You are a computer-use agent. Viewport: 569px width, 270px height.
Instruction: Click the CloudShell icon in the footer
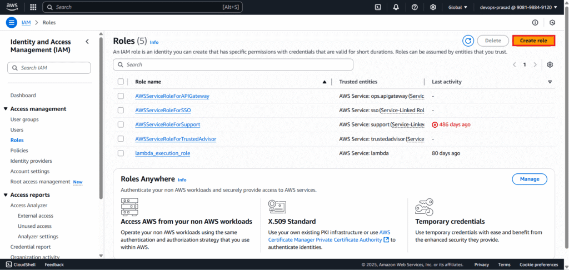coord(9,264)
